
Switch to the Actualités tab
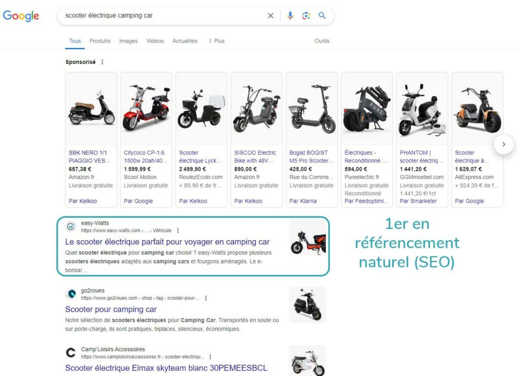(184, 41)
